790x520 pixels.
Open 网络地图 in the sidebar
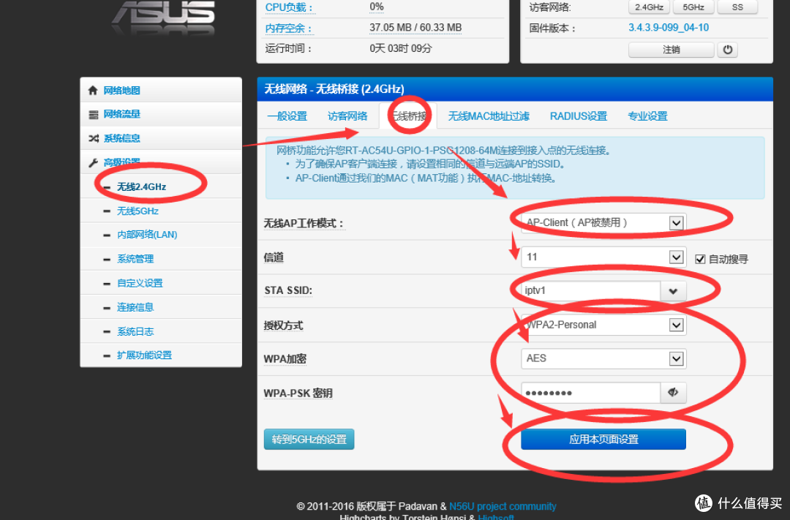(121, 91)
